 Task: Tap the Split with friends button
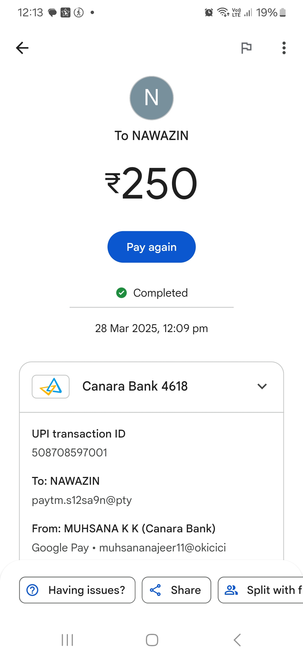click(261, 590)
